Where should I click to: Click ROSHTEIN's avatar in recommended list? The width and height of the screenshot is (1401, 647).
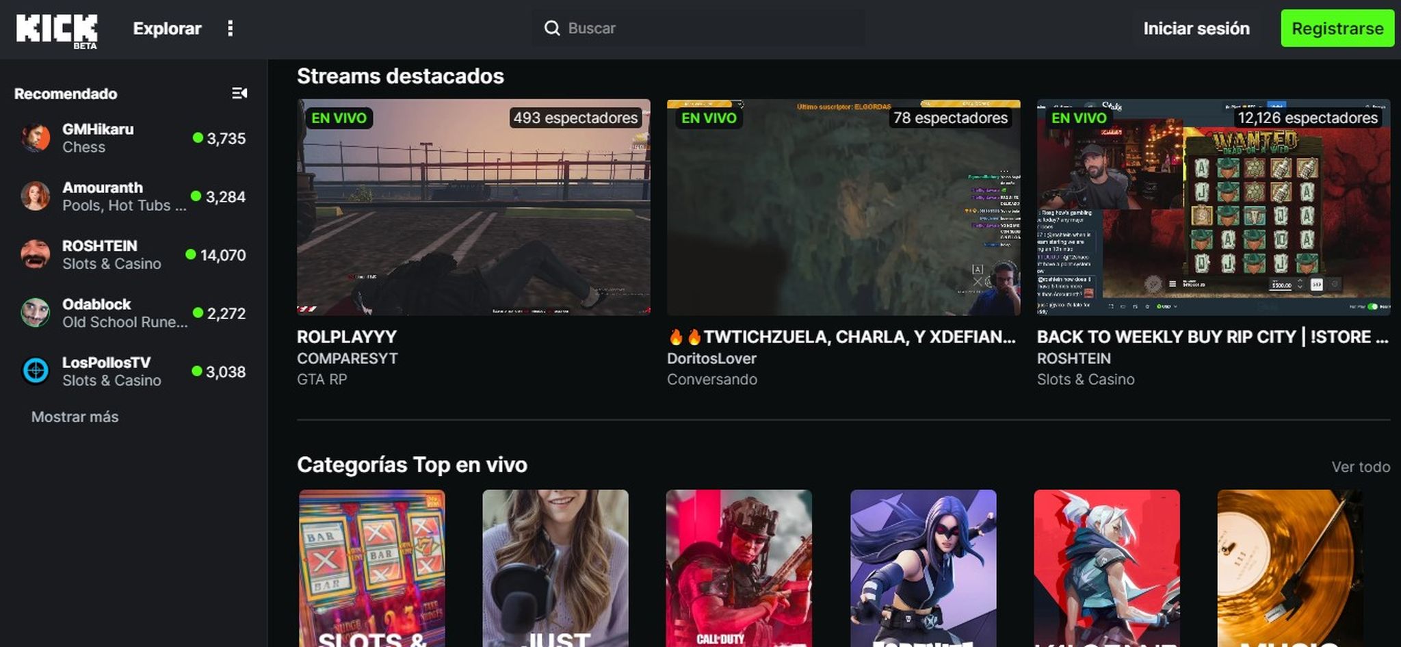coord(36,254)
